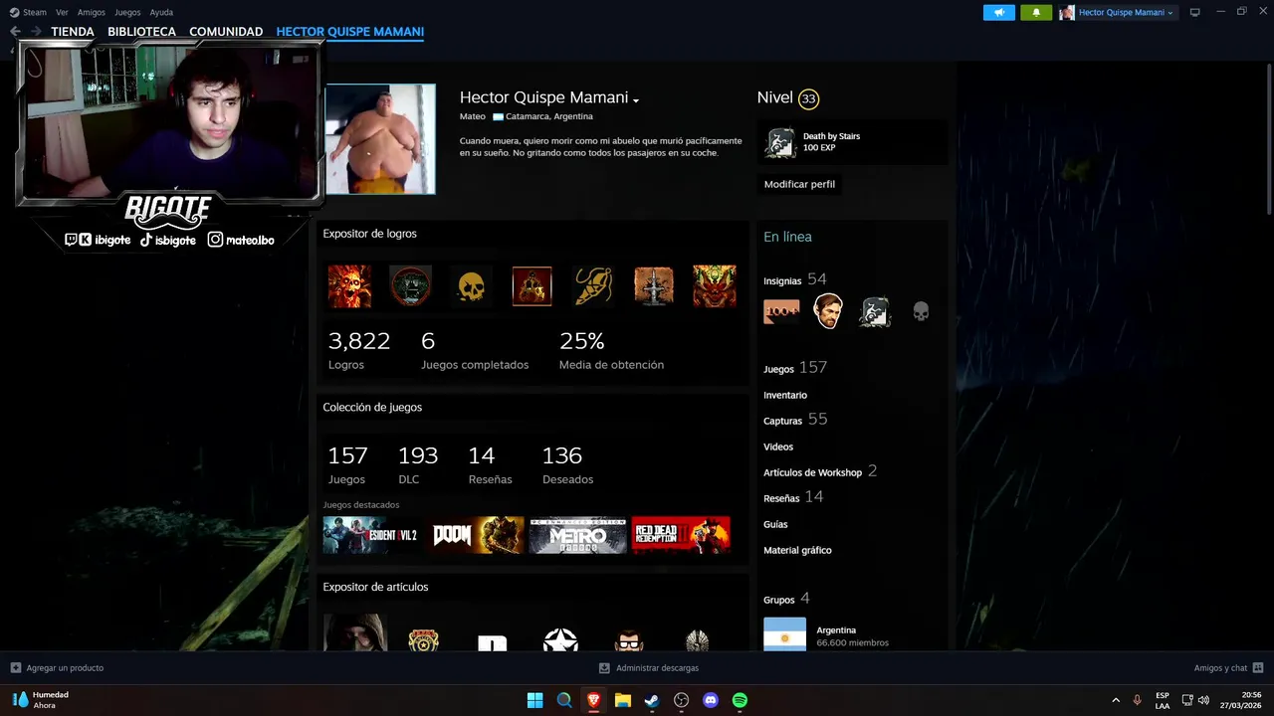Open Artículos de Workshop link
The width and height of the screenshot is (1274, 716).
click(x=820, y=471)
